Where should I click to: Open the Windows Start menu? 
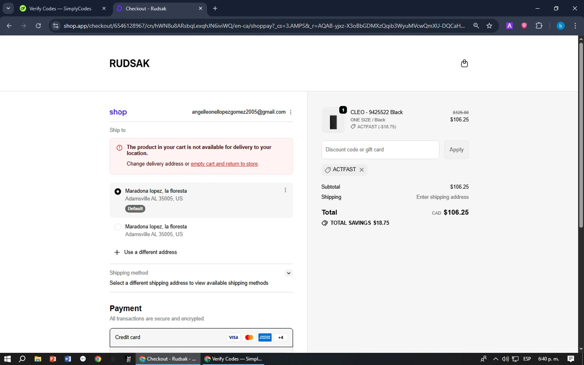point(7,359)
